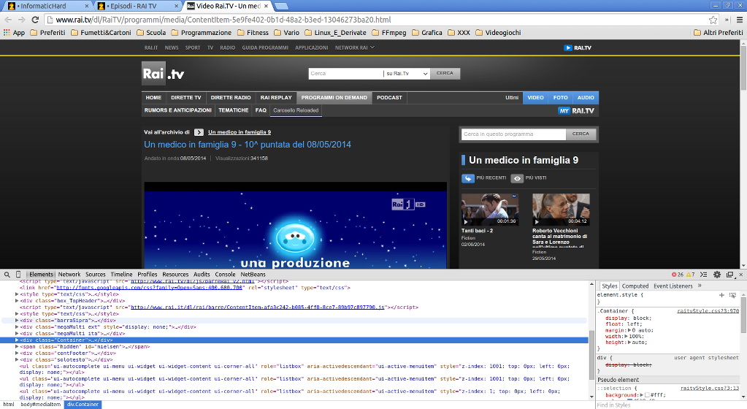Click the Rai.tv logo
The height and width of the screenshot is (409, 747).
click(x=163, y=74)
